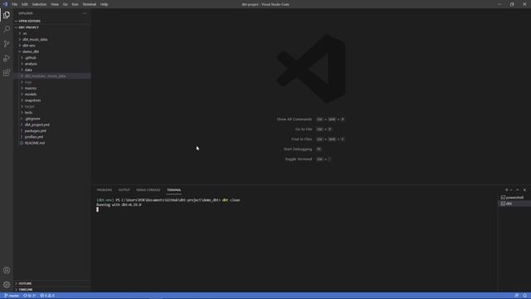Switch to the Problems panel tab

click(105, 190)
